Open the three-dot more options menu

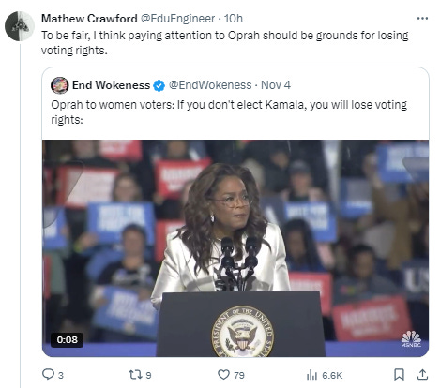(x=422, y=18)
